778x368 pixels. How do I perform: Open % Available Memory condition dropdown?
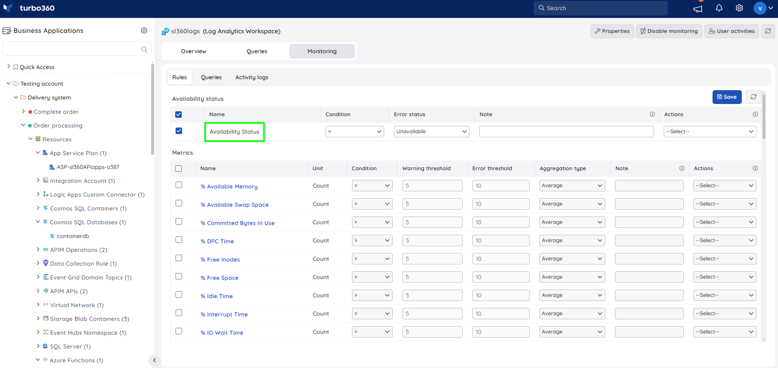point(372,186)
